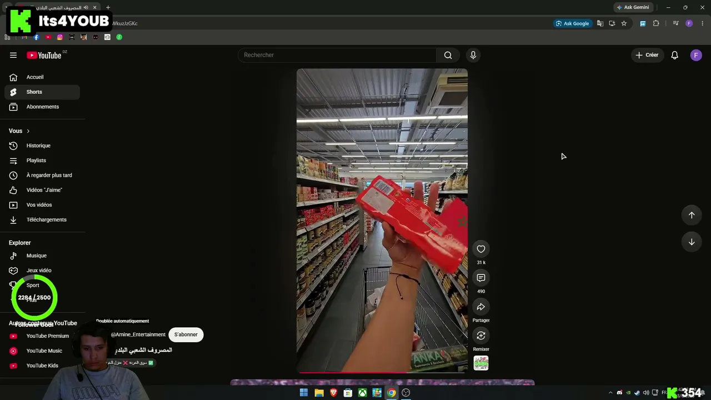Open the green Spotify-style bookmark
This screenshot has width=711, height=400.
click(x=119, y=37)
